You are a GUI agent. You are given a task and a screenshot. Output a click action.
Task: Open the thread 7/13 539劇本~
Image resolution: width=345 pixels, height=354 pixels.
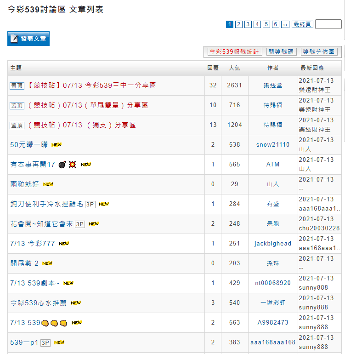click(35, 283)
